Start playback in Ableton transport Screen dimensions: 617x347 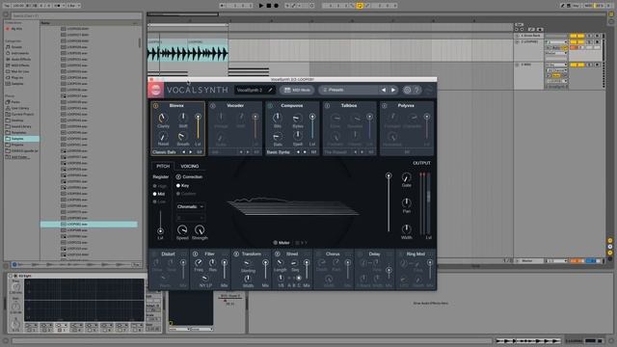pyautogui.click(x=261, y=6)
